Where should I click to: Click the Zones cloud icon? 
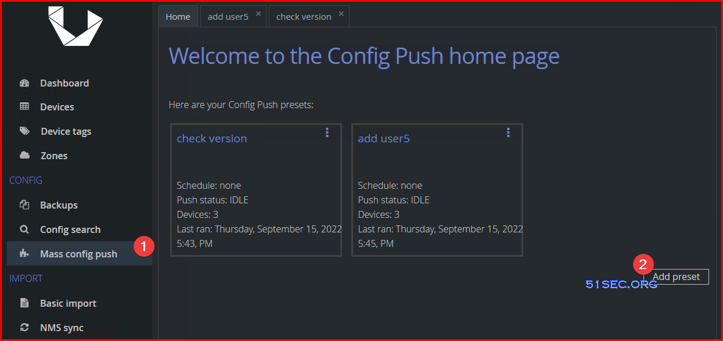(24, 156)
